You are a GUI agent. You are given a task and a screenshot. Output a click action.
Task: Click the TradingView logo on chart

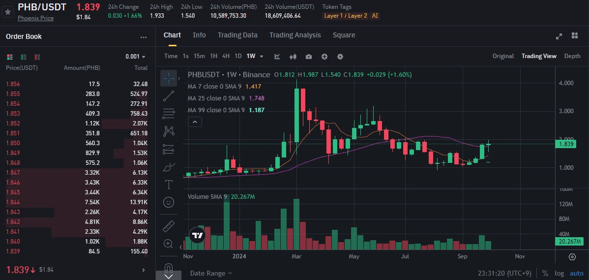click(x=197, y=236)
